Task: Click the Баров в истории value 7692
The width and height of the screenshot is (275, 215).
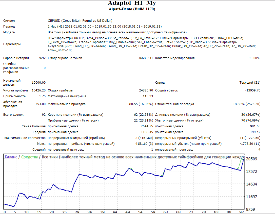Action: coord(42,58)
